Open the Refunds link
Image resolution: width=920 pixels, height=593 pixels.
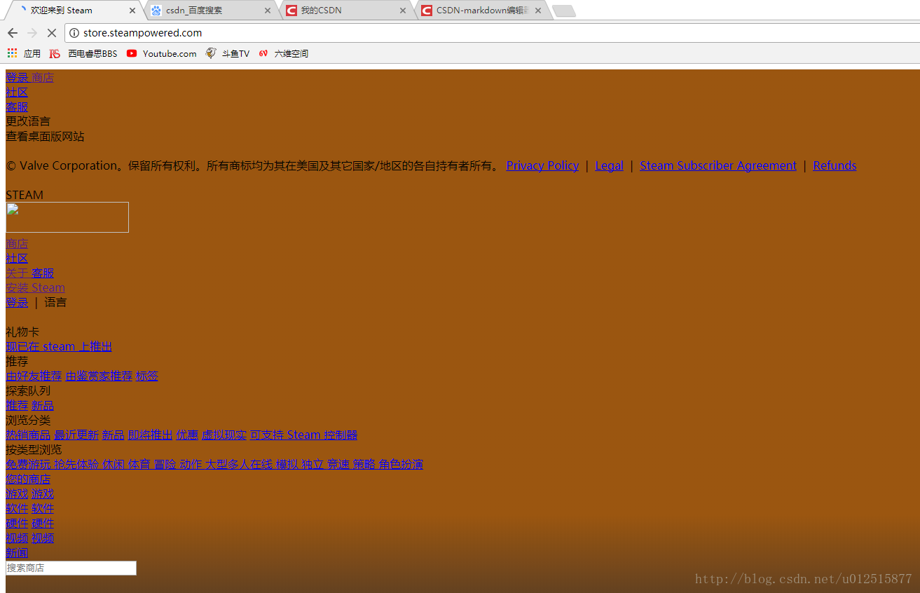tap(835, 165)
